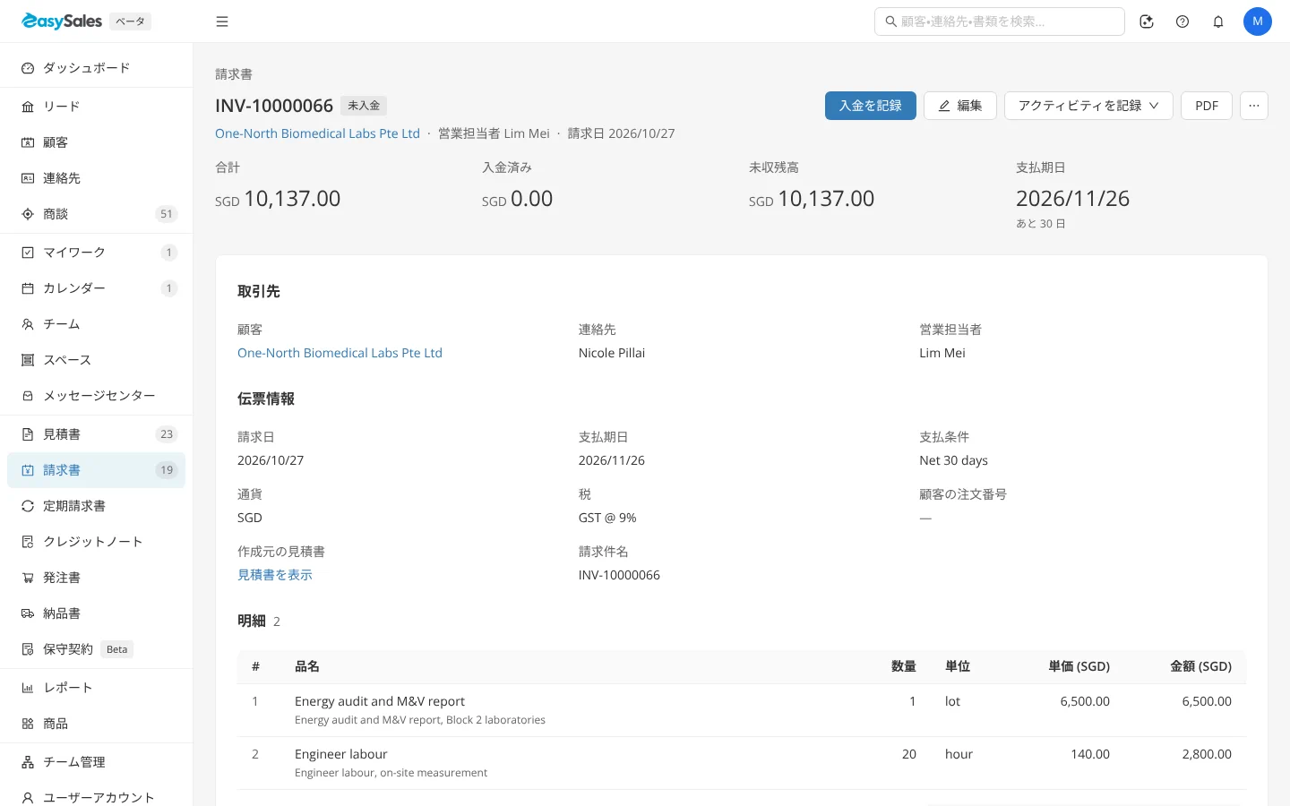The width and height of the screenshot is (1290, 806).
Task: Go to リード in the sidebar
Action: pyautogui.click(x=96, y=107)
